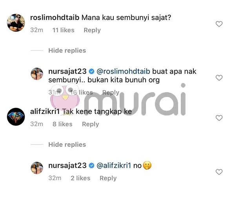View the 8 likes on alifzikri1's comment
The height and width of the screenshot is (199, 235).
(x=62, y=124)
